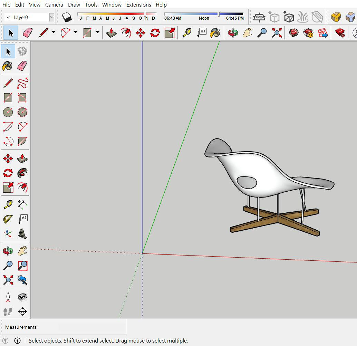
Task: Choose the Line pencil in top toolbar
Action: click(x=43, y=33)
